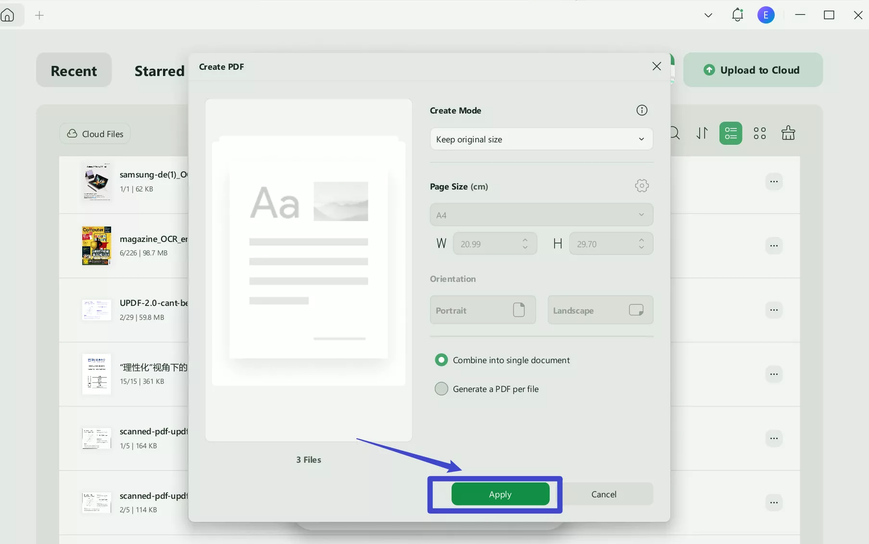This screenshot has width=869, height=544.
Task: Click the Create Mode info icon
Action: [x=642, y=110]
